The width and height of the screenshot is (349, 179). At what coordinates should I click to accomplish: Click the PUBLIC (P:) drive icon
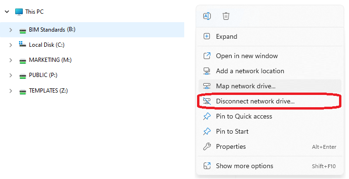22,77
